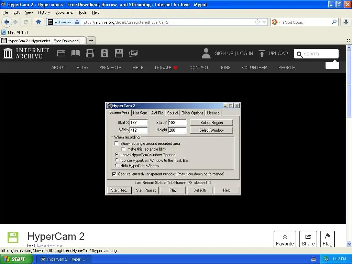Click the user avatar icon
The width and height of the screenshot is (352, 264).
(x=206, y=53)
